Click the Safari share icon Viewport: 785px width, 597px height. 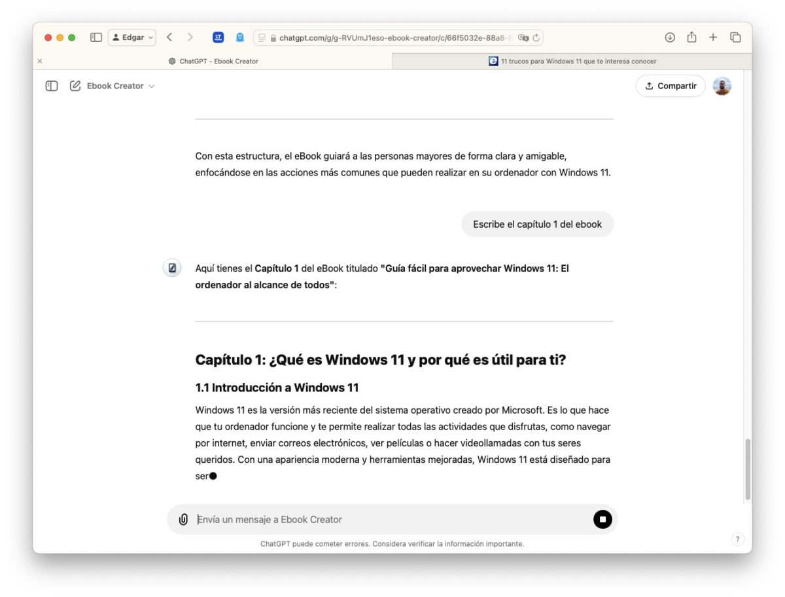point(691,37)
